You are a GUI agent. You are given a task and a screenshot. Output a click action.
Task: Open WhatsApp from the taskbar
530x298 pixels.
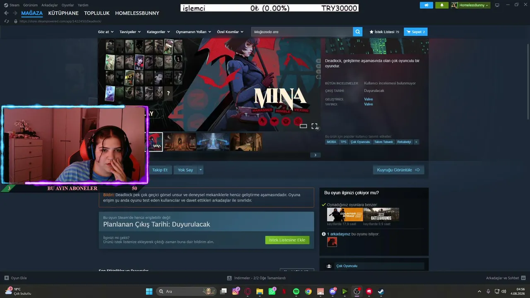tap(272, 291)
